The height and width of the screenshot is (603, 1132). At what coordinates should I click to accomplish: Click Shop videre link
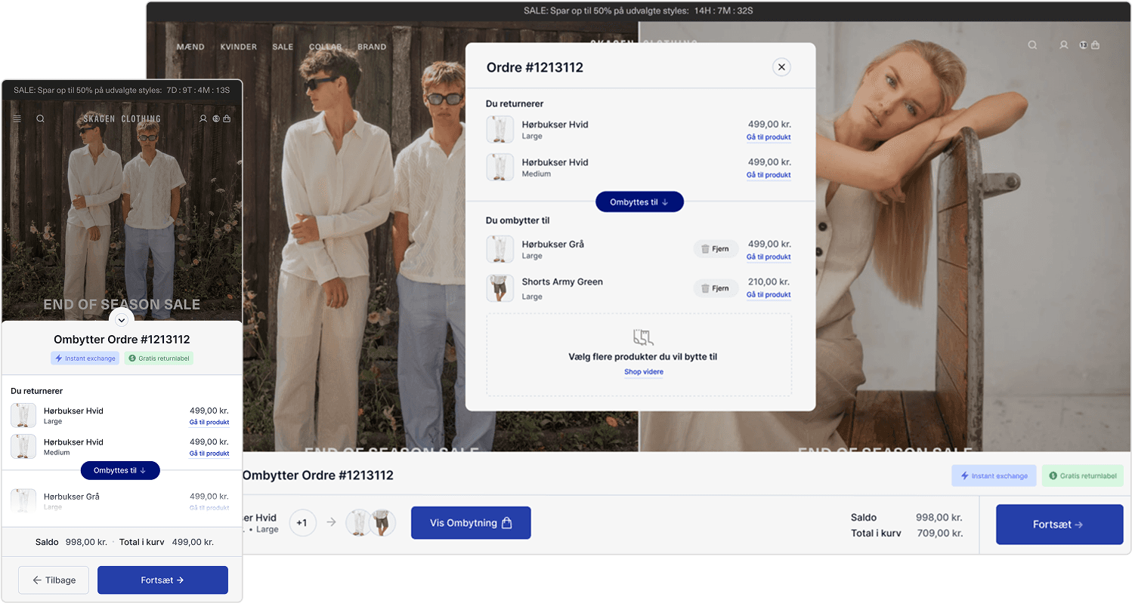pyautogui.click(x=644, y=372)
